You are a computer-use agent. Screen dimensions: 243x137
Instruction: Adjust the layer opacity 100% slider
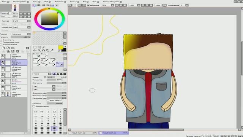[x=21, y=37]
